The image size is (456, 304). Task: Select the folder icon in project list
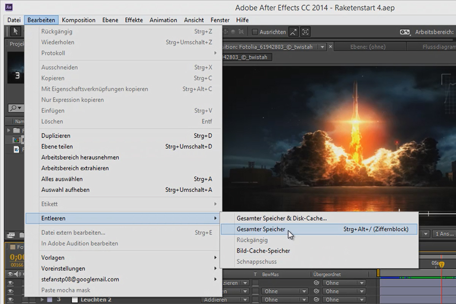[x=16, y=131]
